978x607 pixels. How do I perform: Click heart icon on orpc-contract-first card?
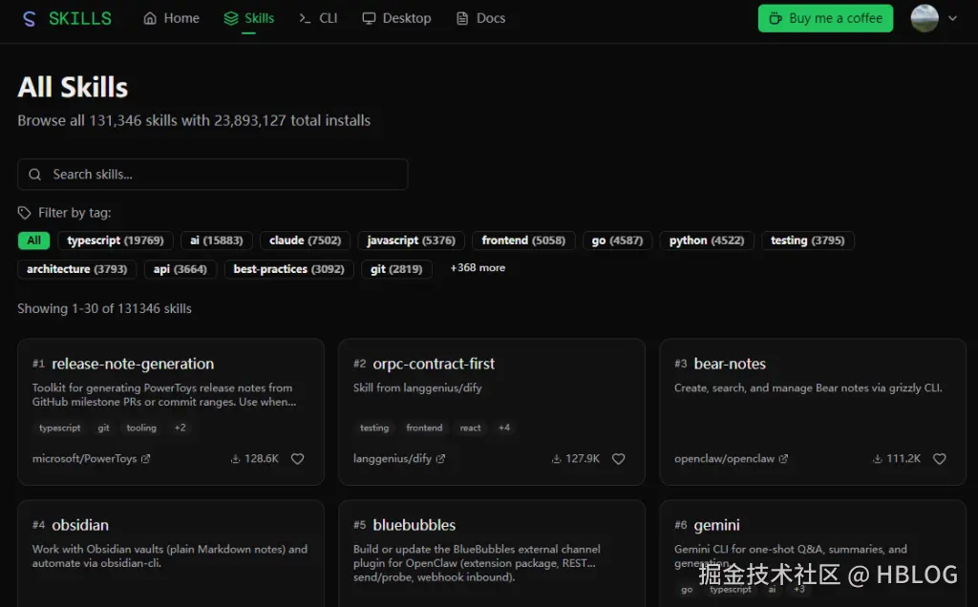point(618,459)
